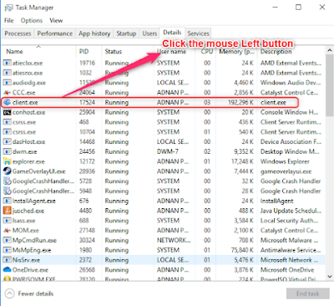Select the client.exe globe icon
The image size is (334, 306).
tap(7, 102)
